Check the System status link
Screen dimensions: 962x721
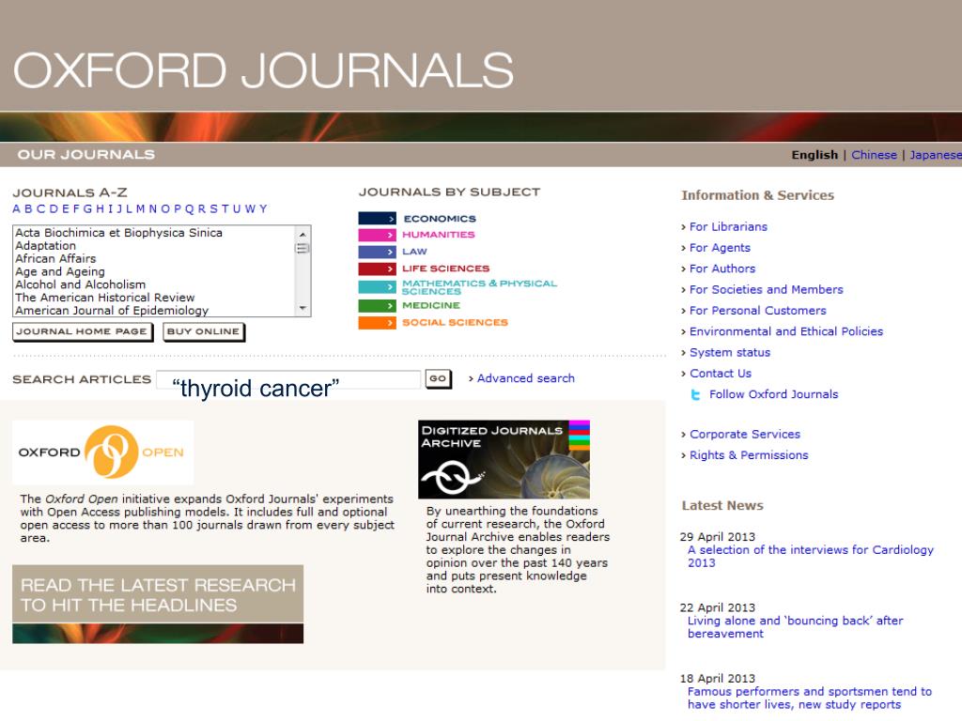729,353
